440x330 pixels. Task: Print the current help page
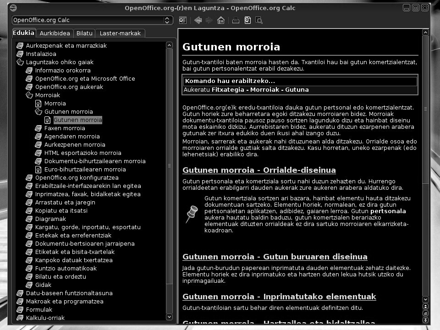(236, 20)
